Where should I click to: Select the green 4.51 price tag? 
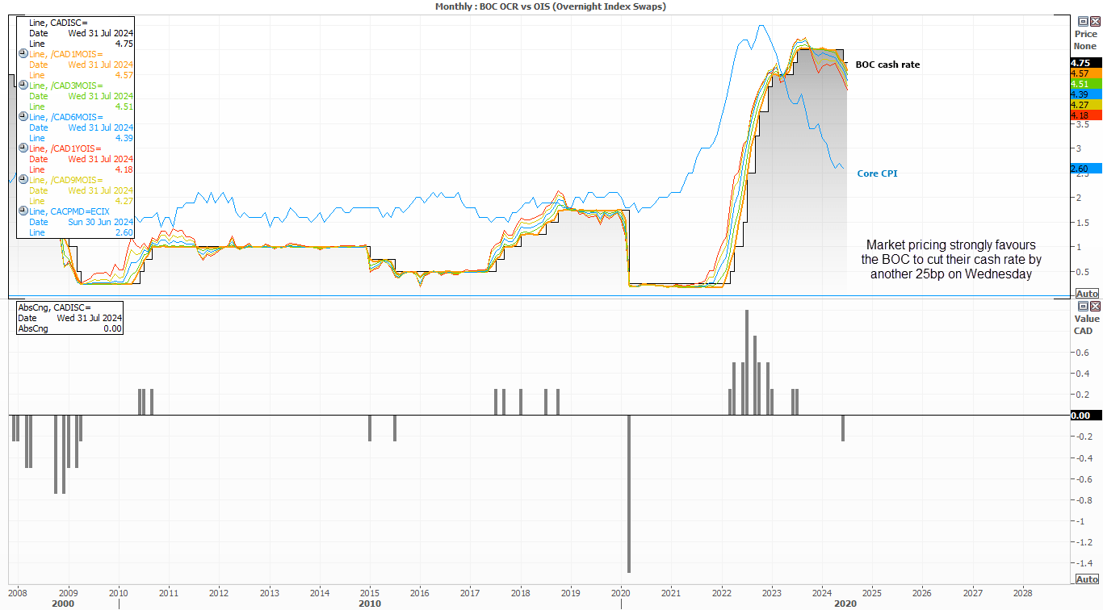click(x=1085, y=84)
